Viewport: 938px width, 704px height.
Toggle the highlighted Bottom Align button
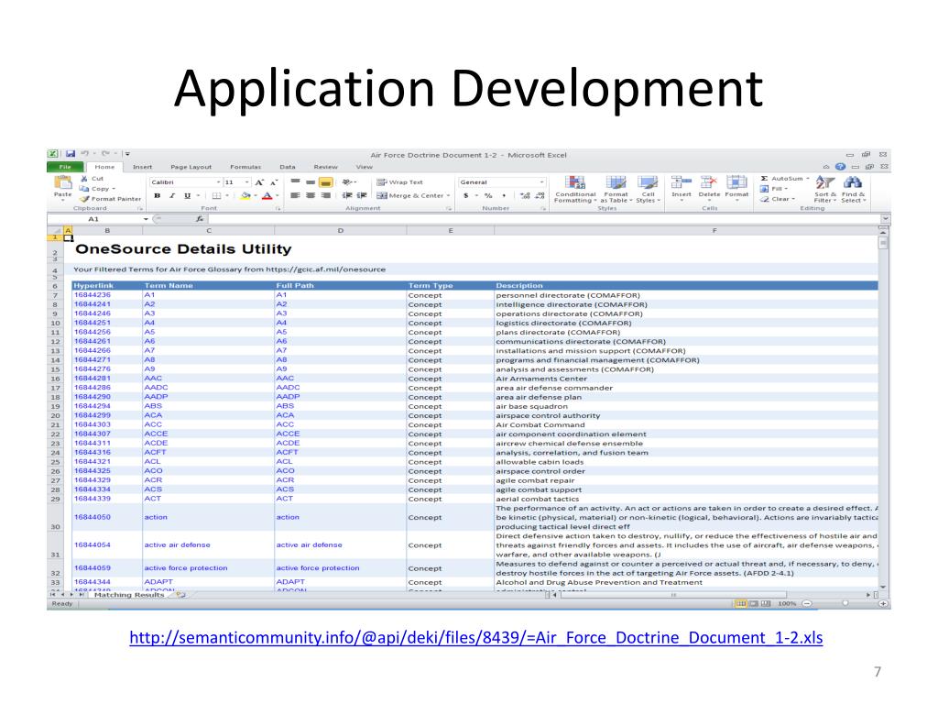[325, 182]
